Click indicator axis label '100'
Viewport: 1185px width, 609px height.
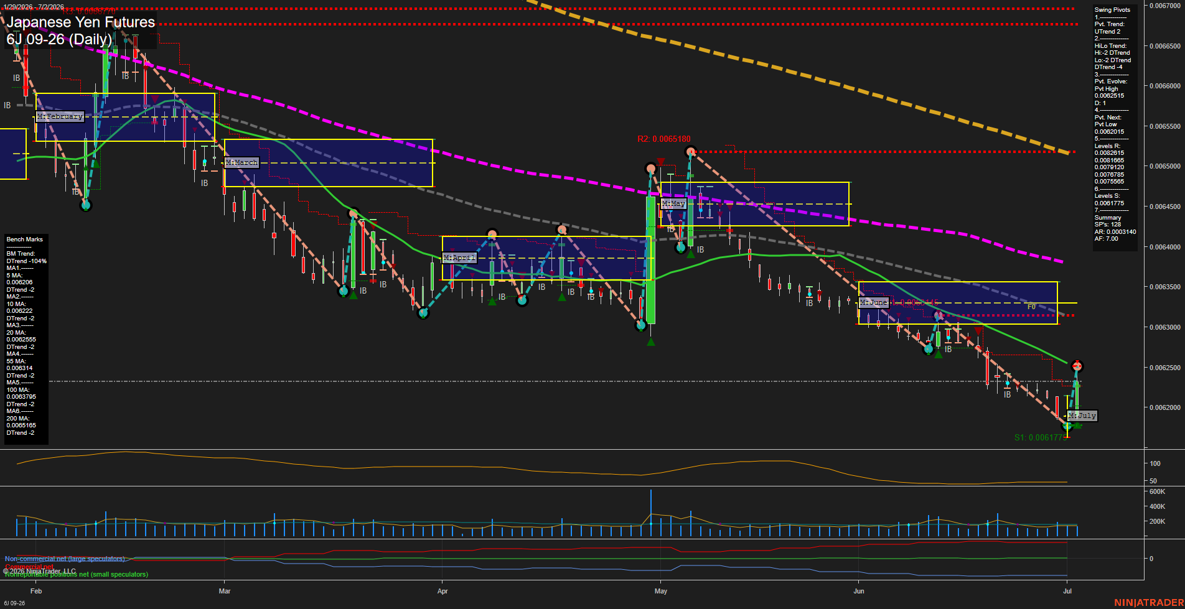(1155, 463)
